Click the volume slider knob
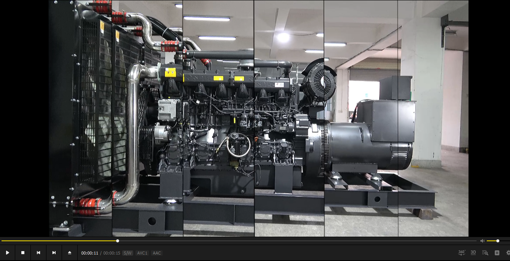The width and height of the screenshot is (510, 261). [498, 241]
